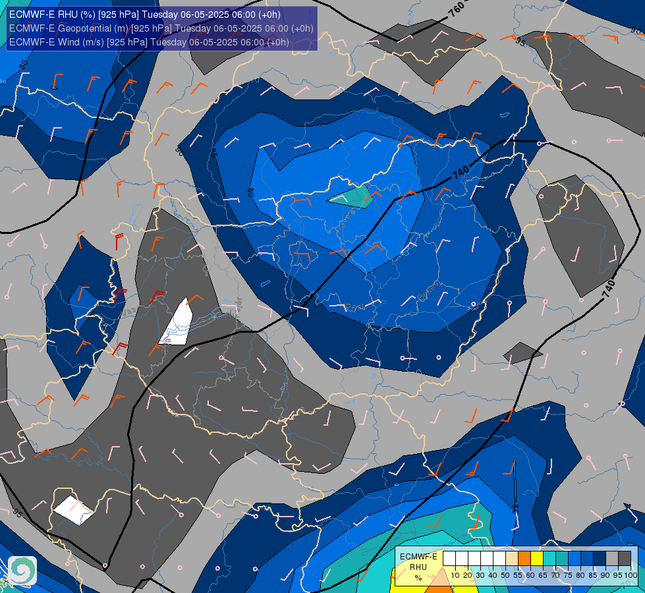Click the RHU label inside the legend
645x593 pixels.
[418, 567]
